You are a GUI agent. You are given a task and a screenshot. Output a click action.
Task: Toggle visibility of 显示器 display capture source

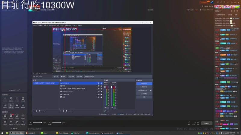(x=99, y=88)
